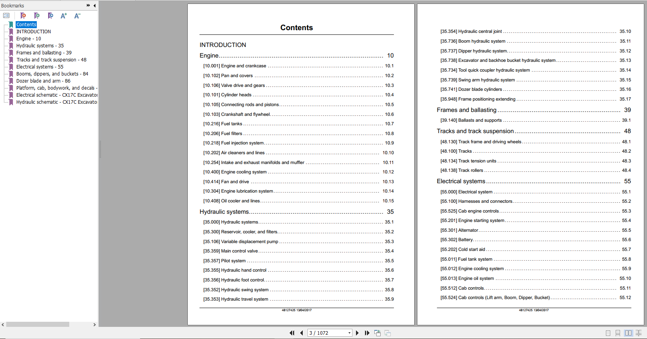Screen dimensions: 647x339
Task: Click the Bookmarks panel splitter handle
Action: point(100,150)
